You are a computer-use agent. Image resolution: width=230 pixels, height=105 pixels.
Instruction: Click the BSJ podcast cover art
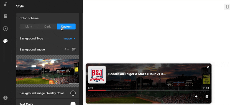97,75
